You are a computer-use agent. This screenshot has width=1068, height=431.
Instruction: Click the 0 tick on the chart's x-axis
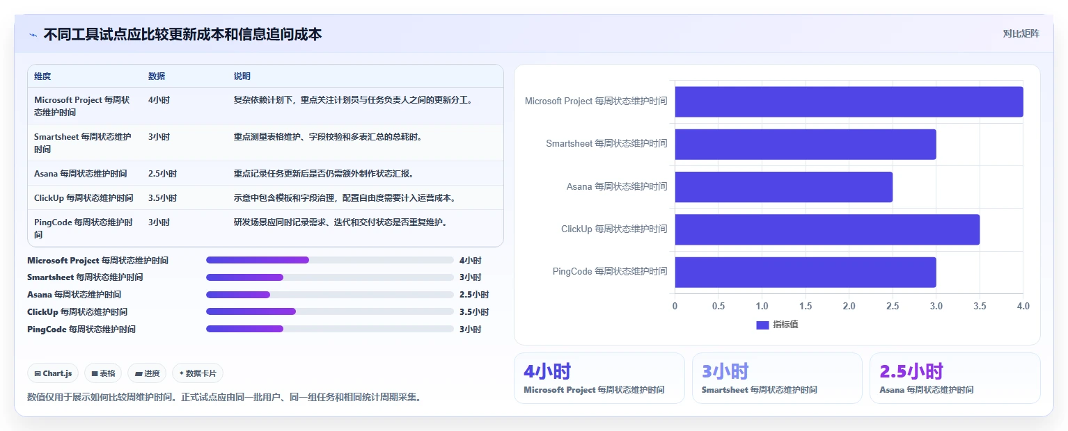[675, 307]
